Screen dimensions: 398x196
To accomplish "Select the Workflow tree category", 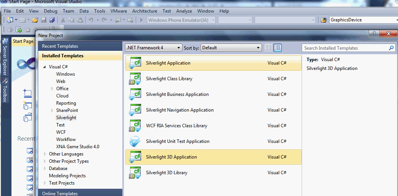I will pyautogui.click(x=66, y=139).
